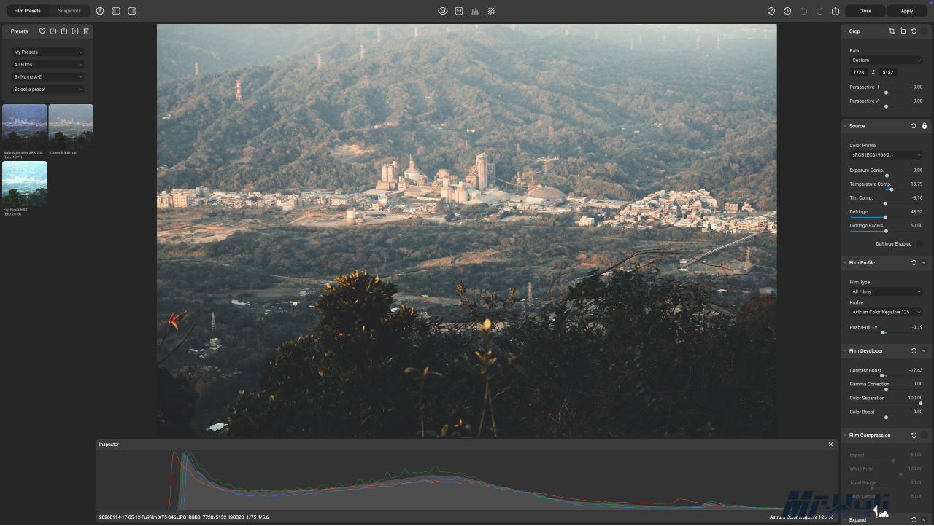Open the By Name A-Z sort dropdown
934x526 pixels.
point(48,77)
